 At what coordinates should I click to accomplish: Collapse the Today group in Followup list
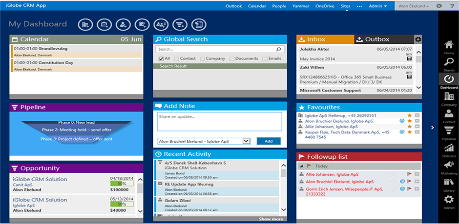click(301, 166)
